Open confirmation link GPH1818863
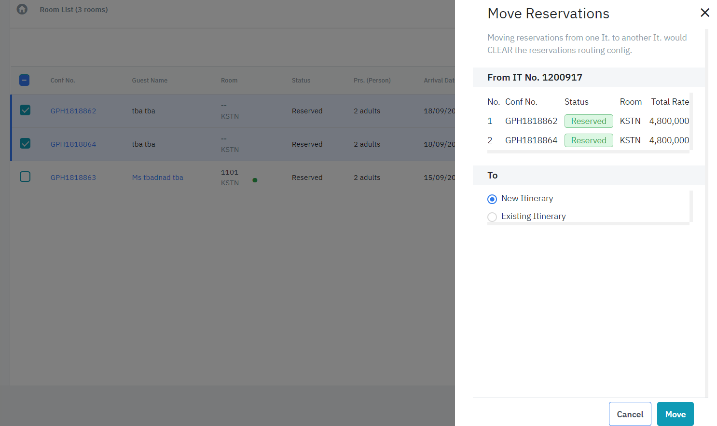 point(73,178)
